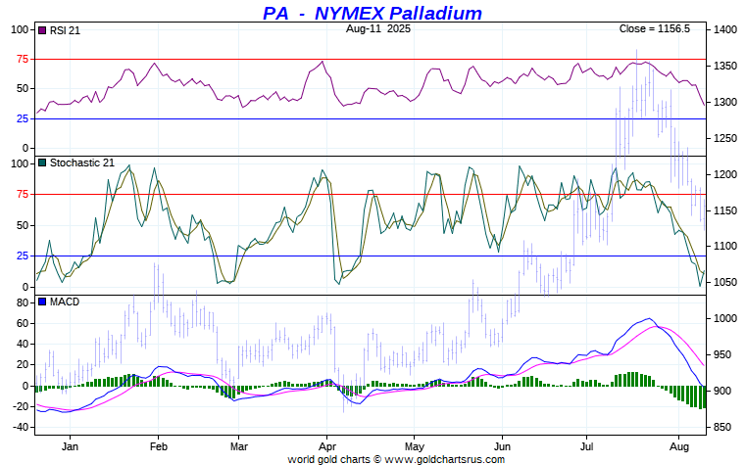The width and height of the screenshot is (745, 465).
Task: Click the 1350 price axis label
Action: click(725, 66)
